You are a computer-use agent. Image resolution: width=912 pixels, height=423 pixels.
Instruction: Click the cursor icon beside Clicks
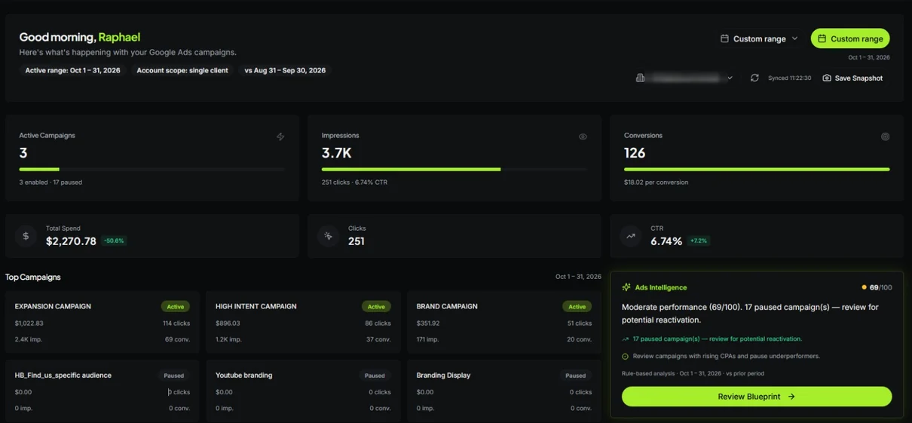[328, 236]
